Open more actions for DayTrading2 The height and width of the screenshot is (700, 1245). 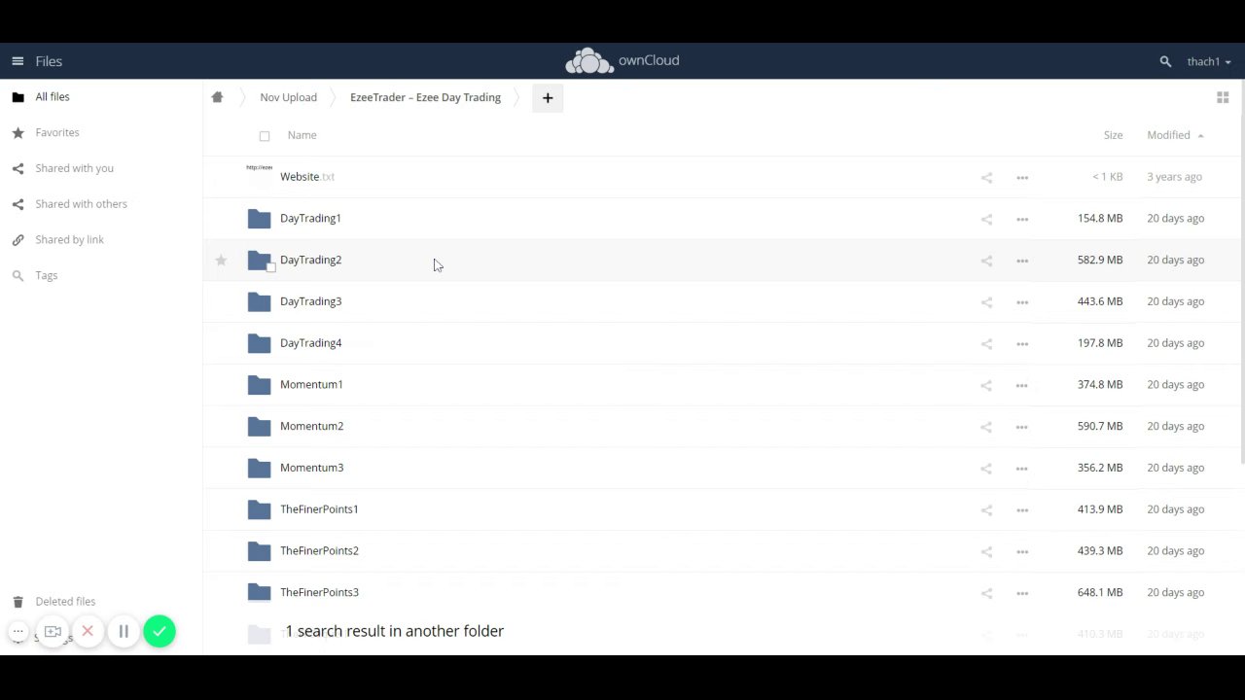[x=1022, y=261]
